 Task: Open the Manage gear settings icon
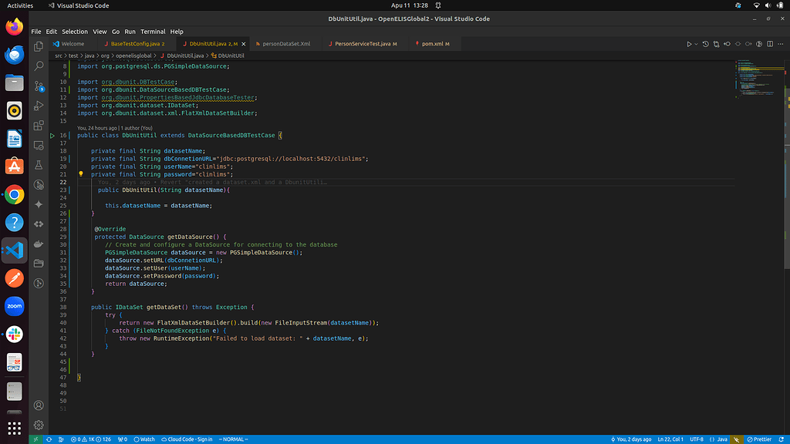pos(39,425)
